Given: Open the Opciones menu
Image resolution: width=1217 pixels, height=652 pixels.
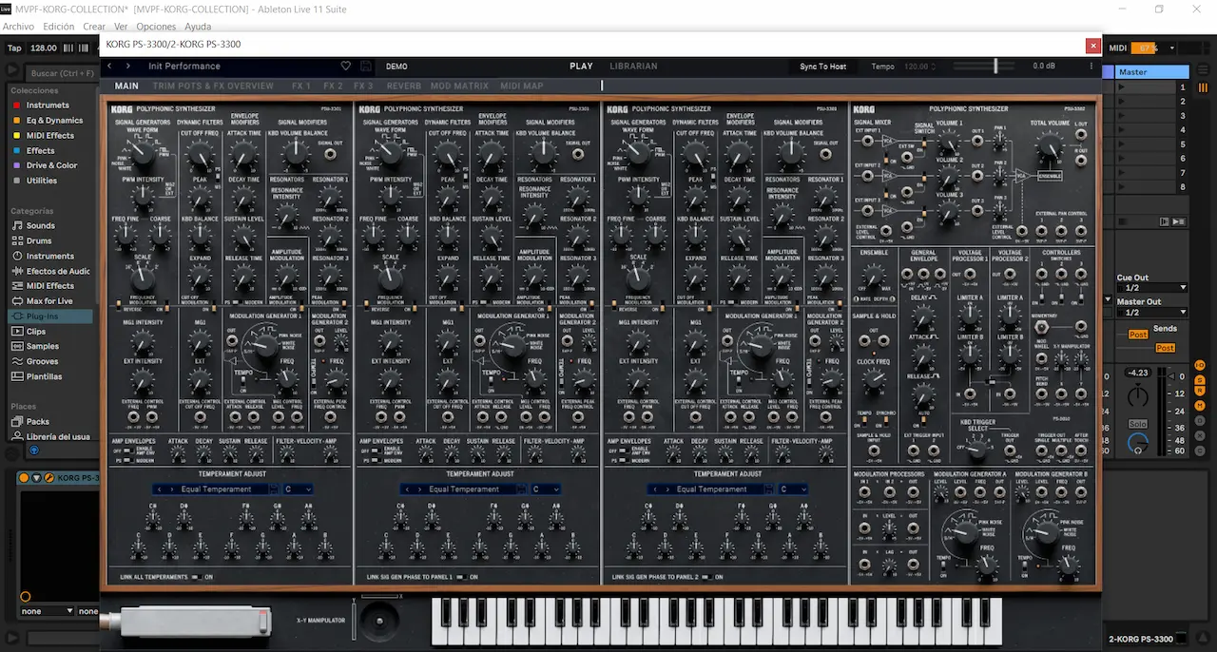Looking at the screenshot, I should click(156, 27).
